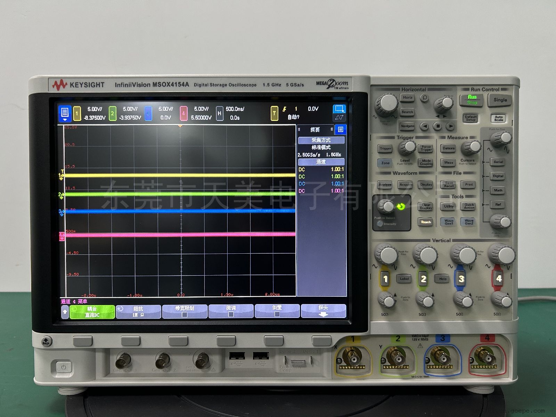Tap the T trigger badge
Viewport: 556px width, 417px height.
(274, 113)
